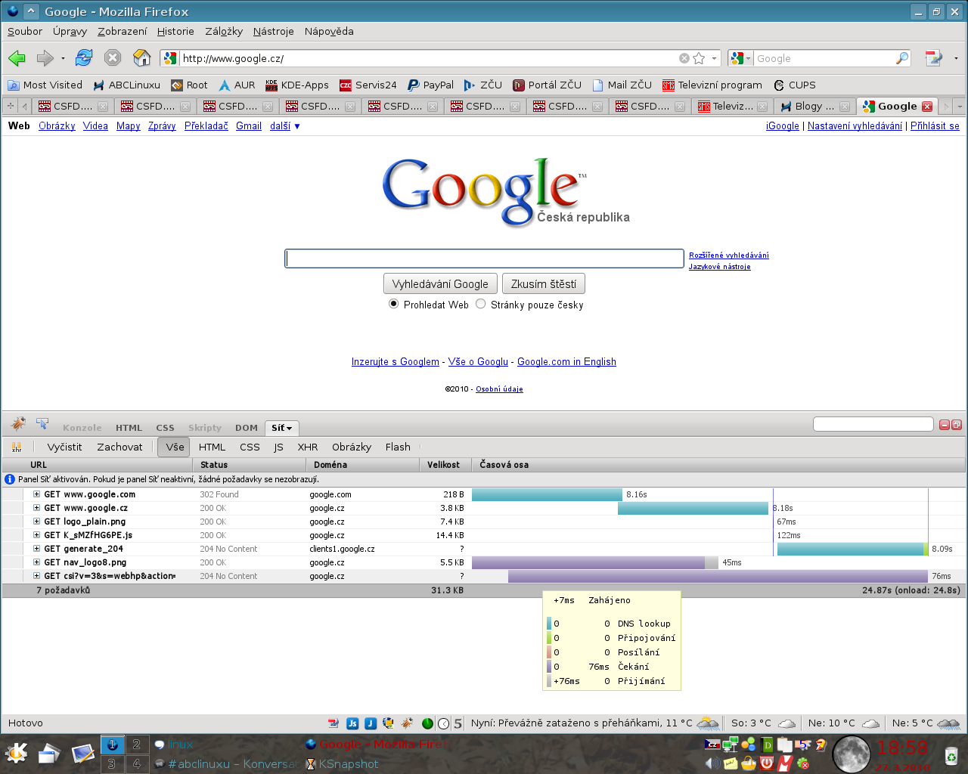
Task: Open the Přihlásit se link
Action: point(935,126)
